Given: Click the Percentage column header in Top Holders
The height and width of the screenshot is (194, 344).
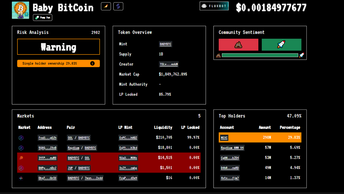Looking at the screenshot, I should click(290, 128).
